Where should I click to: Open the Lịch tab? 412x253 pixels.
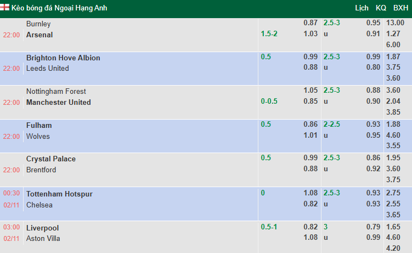point(362,8)
